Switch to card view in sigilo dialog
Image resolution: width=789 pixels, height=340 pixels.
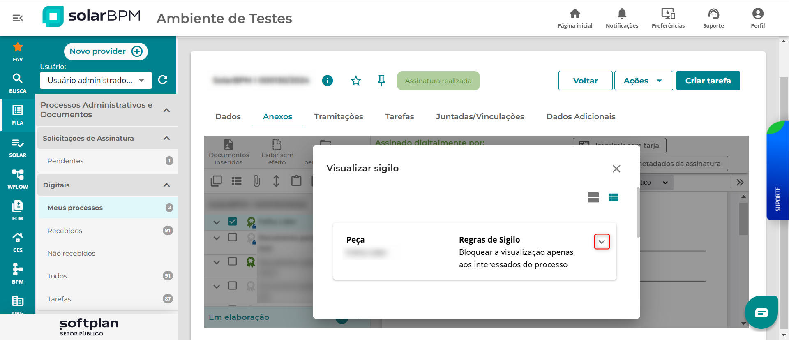tap(593, 198)
